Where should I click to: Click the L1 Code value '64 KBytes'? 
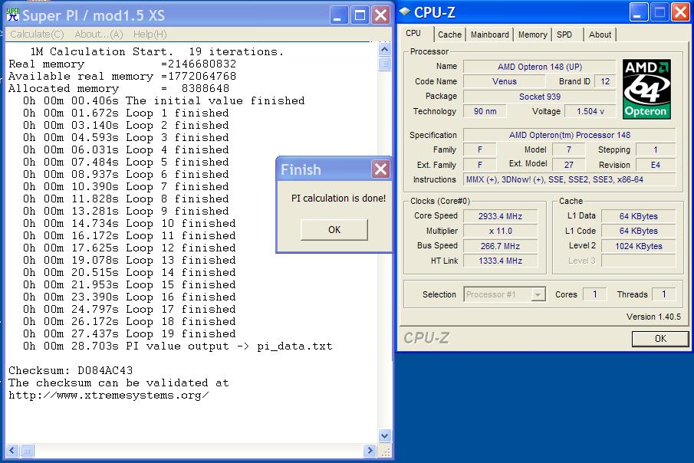click(x=638, y=231)
